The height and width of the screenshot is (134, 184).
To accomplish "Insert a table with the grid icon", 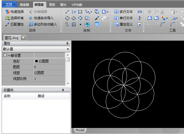I will pos(97,24).
